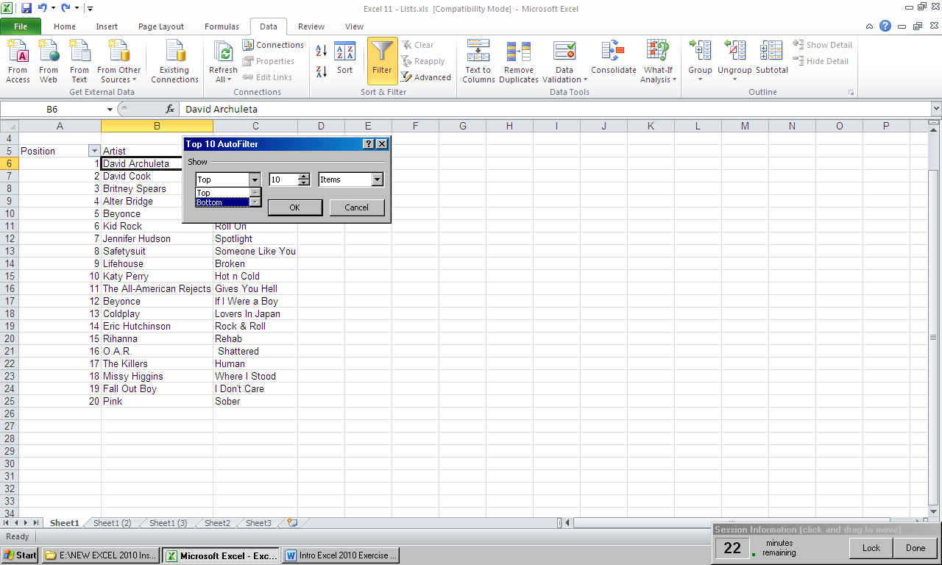Image resolution: width=942 pixels, height=565 pixels.
Task: Switch to Sheet1 (3) tab
Action: click(168, 523)
